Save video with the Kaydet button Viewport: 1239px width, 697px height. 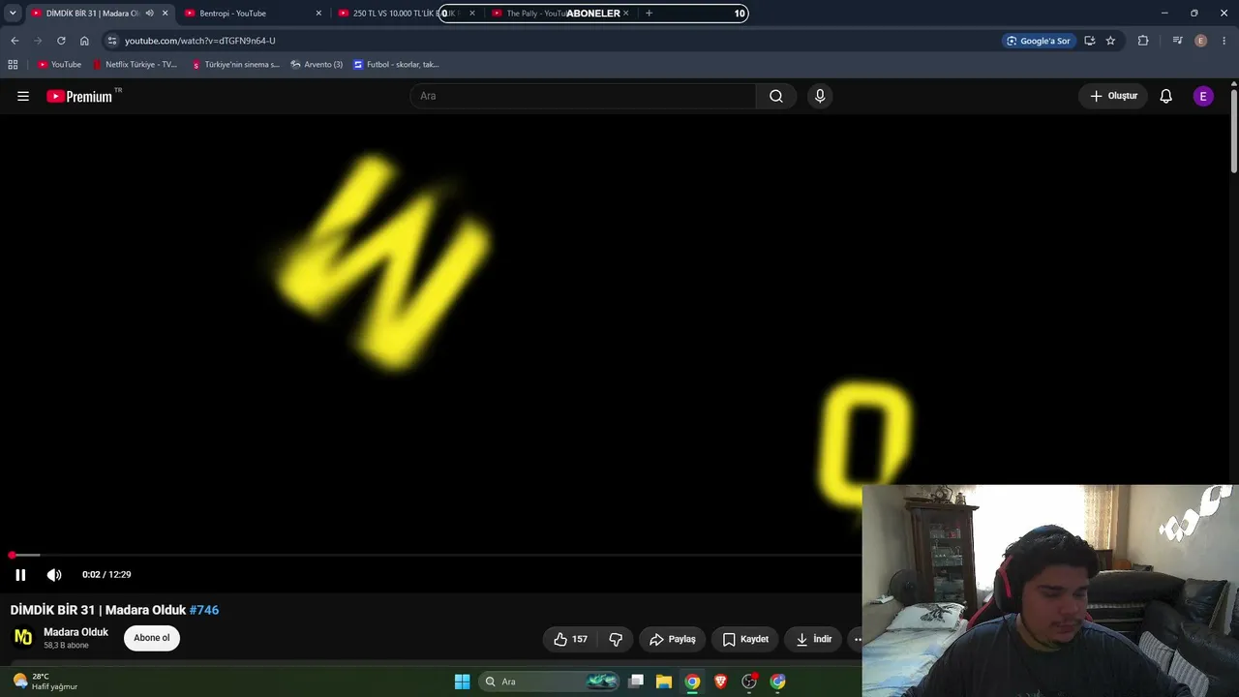tap(745, 639)
